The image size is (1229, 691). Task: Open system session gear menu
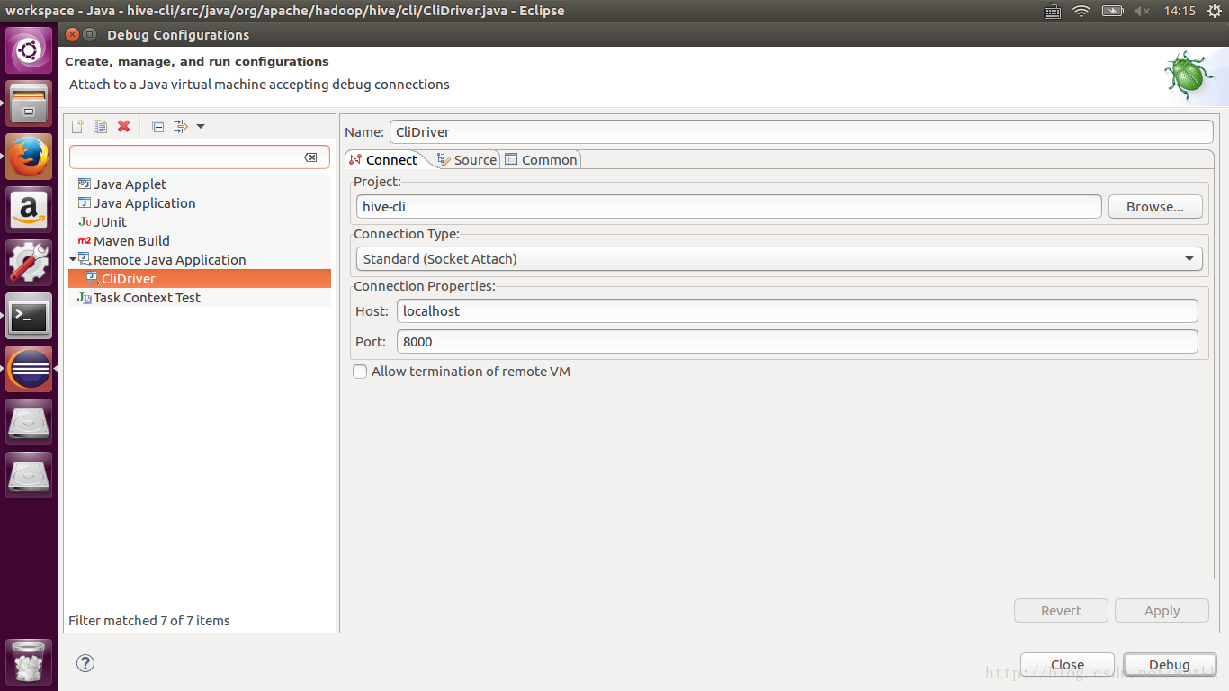point(1214,11)
